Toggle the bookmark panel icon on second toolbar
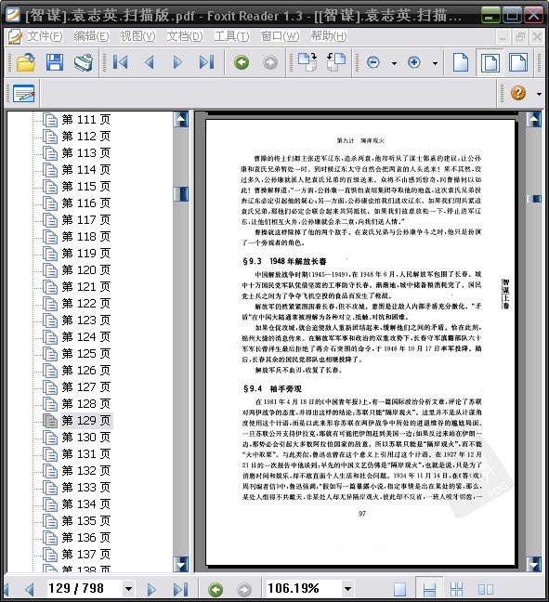 [23, 93]
